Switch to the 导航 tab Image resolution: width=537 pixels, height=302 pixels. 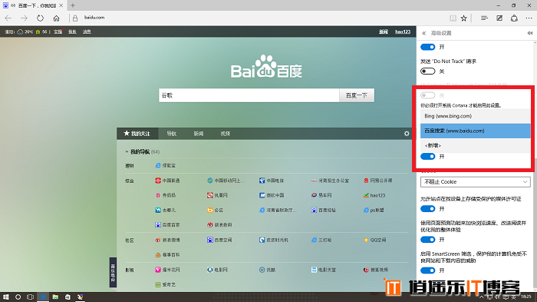pyautogui.click(x=172, y=134)
